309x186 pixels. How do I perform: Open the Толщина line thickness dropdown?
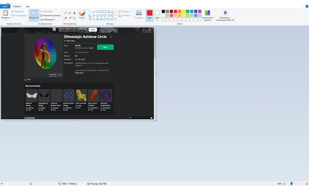point(139,15)
